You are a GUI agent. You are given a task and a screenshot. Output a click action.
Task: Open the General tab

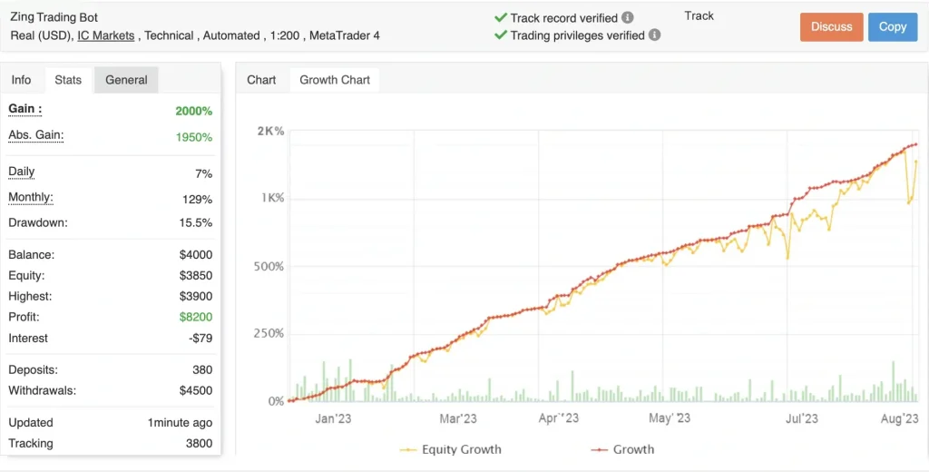pyautogui.click(x=126, y=80)
